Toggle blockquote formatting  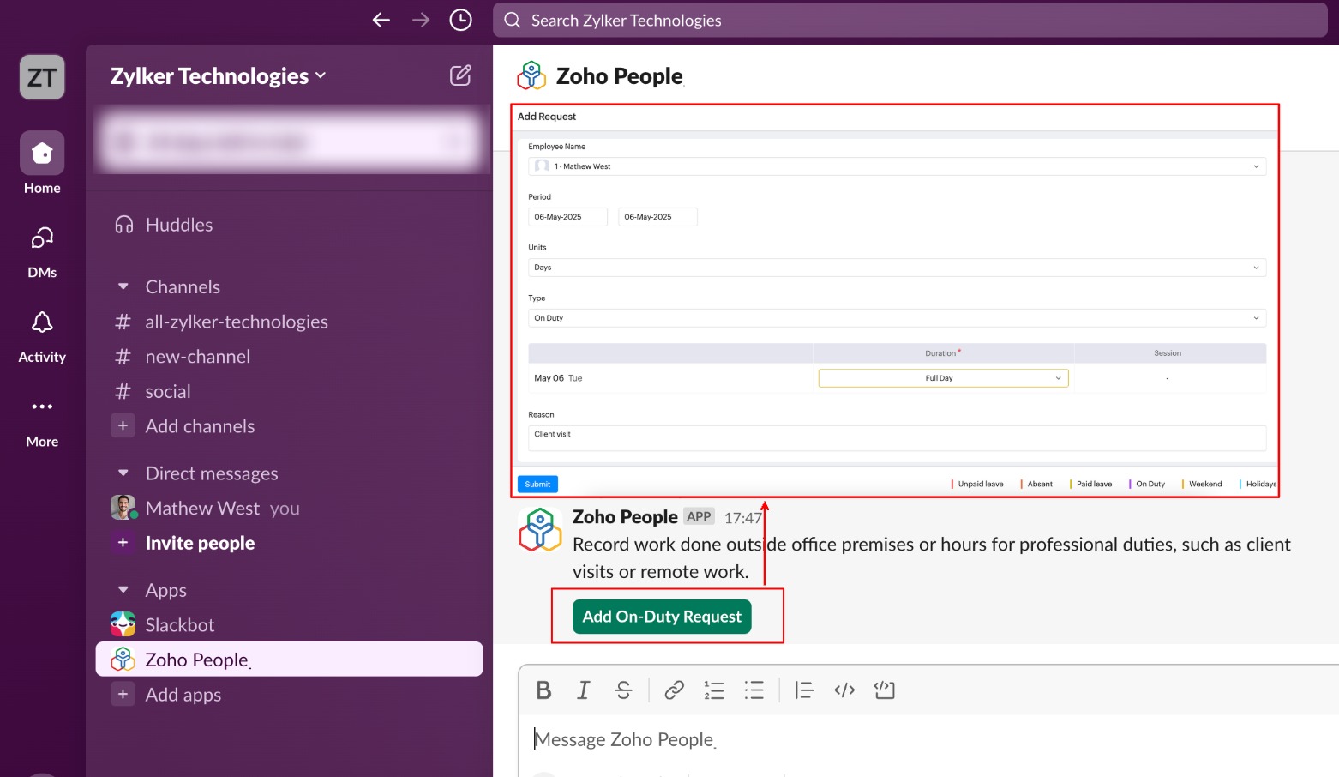[x=804, y=690]
